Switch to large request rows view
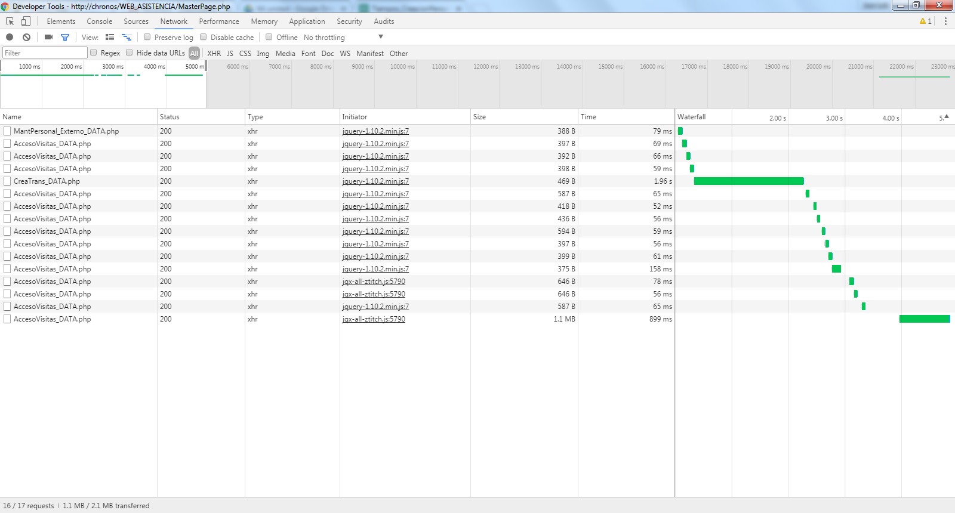 pyautogui.click(x=110, y=37)
